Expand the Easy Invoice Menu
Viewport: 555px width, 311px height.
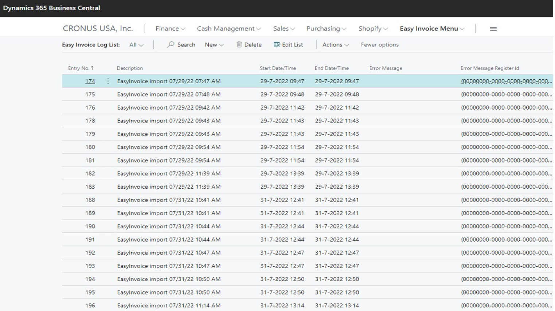click(432, 29)
